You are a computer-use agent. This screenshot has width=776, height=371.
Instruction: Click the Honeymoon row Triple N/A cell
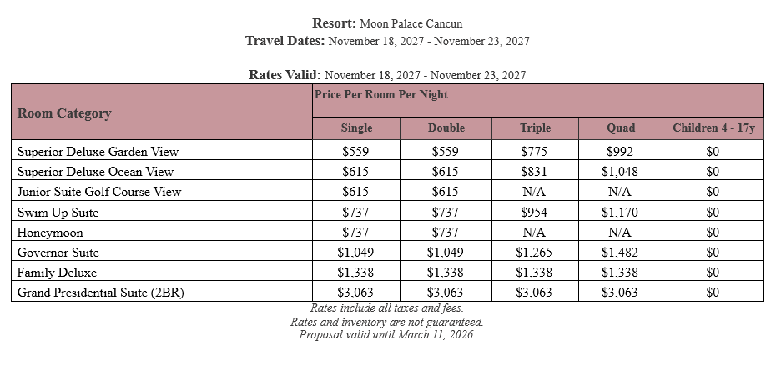click(x=536, y=233)
